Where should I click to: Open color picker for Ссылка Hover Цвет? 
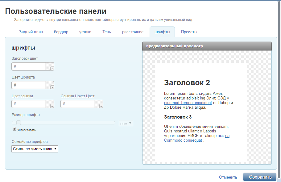click(99, 104)
